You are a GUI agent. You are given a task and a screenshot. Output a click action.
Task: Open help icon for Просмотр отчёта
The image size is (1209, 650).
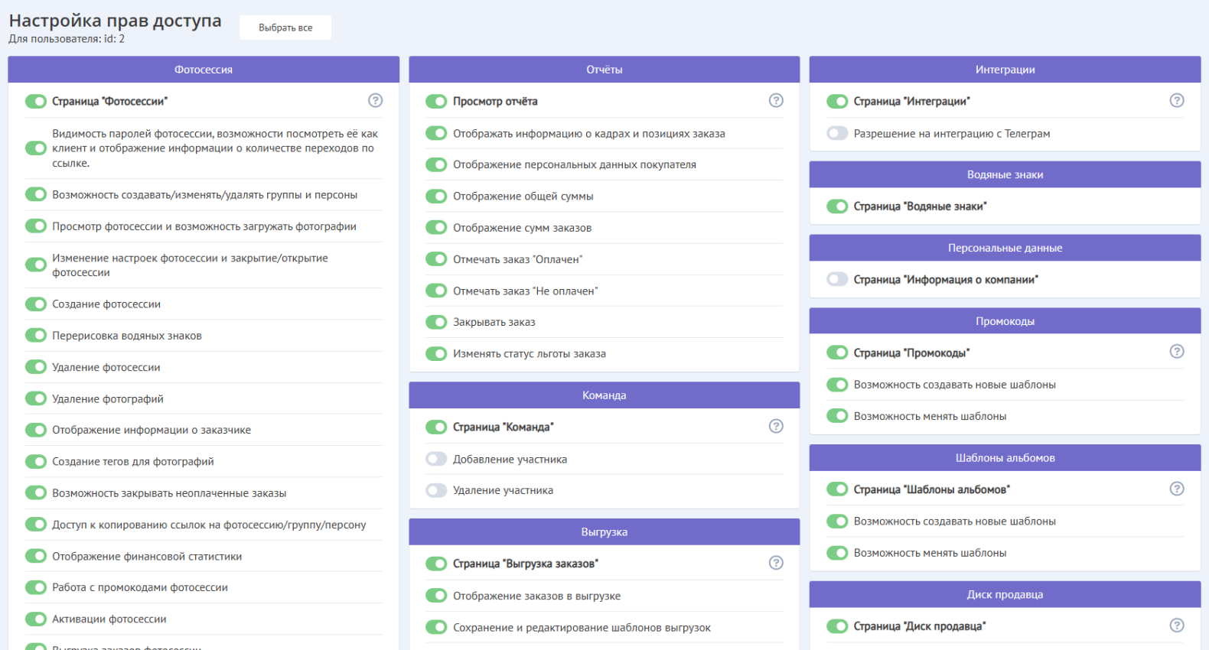pyautogui.click(x=776, y=100)
